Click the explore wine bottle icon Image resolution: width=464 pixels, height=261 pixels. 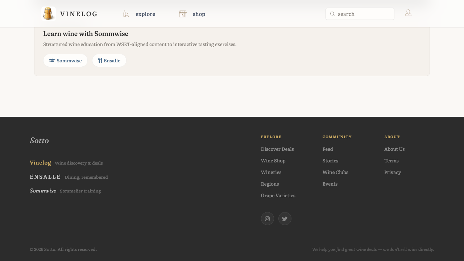click(126, 14)
